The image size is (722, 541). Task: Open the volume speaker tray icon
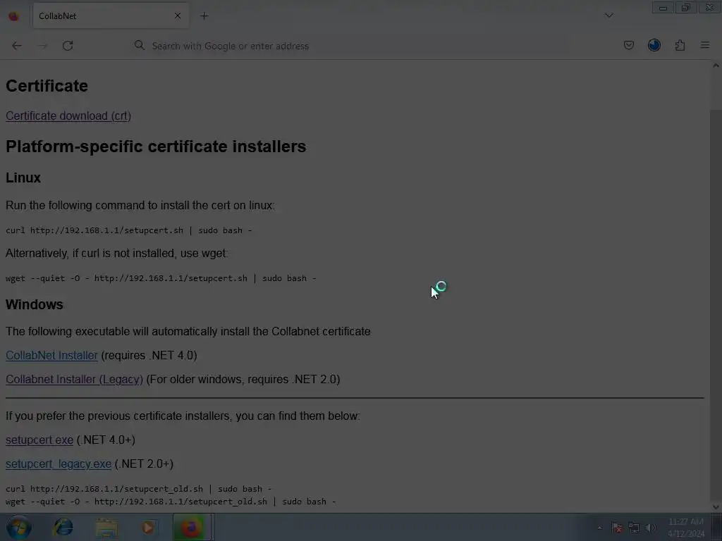[651, 528]
